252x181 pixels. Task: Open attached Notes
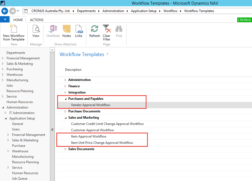(x=67, y=31)
